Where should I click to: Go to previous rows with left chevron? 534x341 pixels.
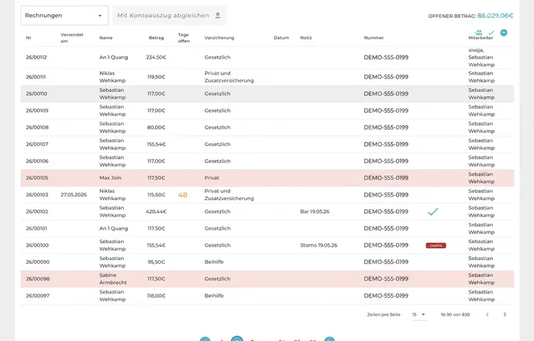487,314
